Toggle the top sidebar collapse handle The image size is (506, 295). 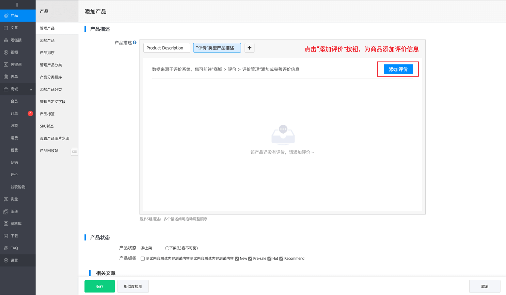[17, 5]
